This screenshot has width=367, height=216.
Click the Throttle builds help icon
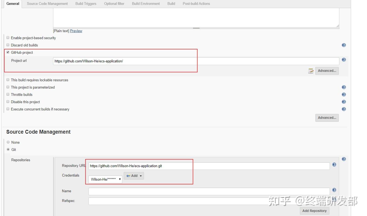coord(344,94)
